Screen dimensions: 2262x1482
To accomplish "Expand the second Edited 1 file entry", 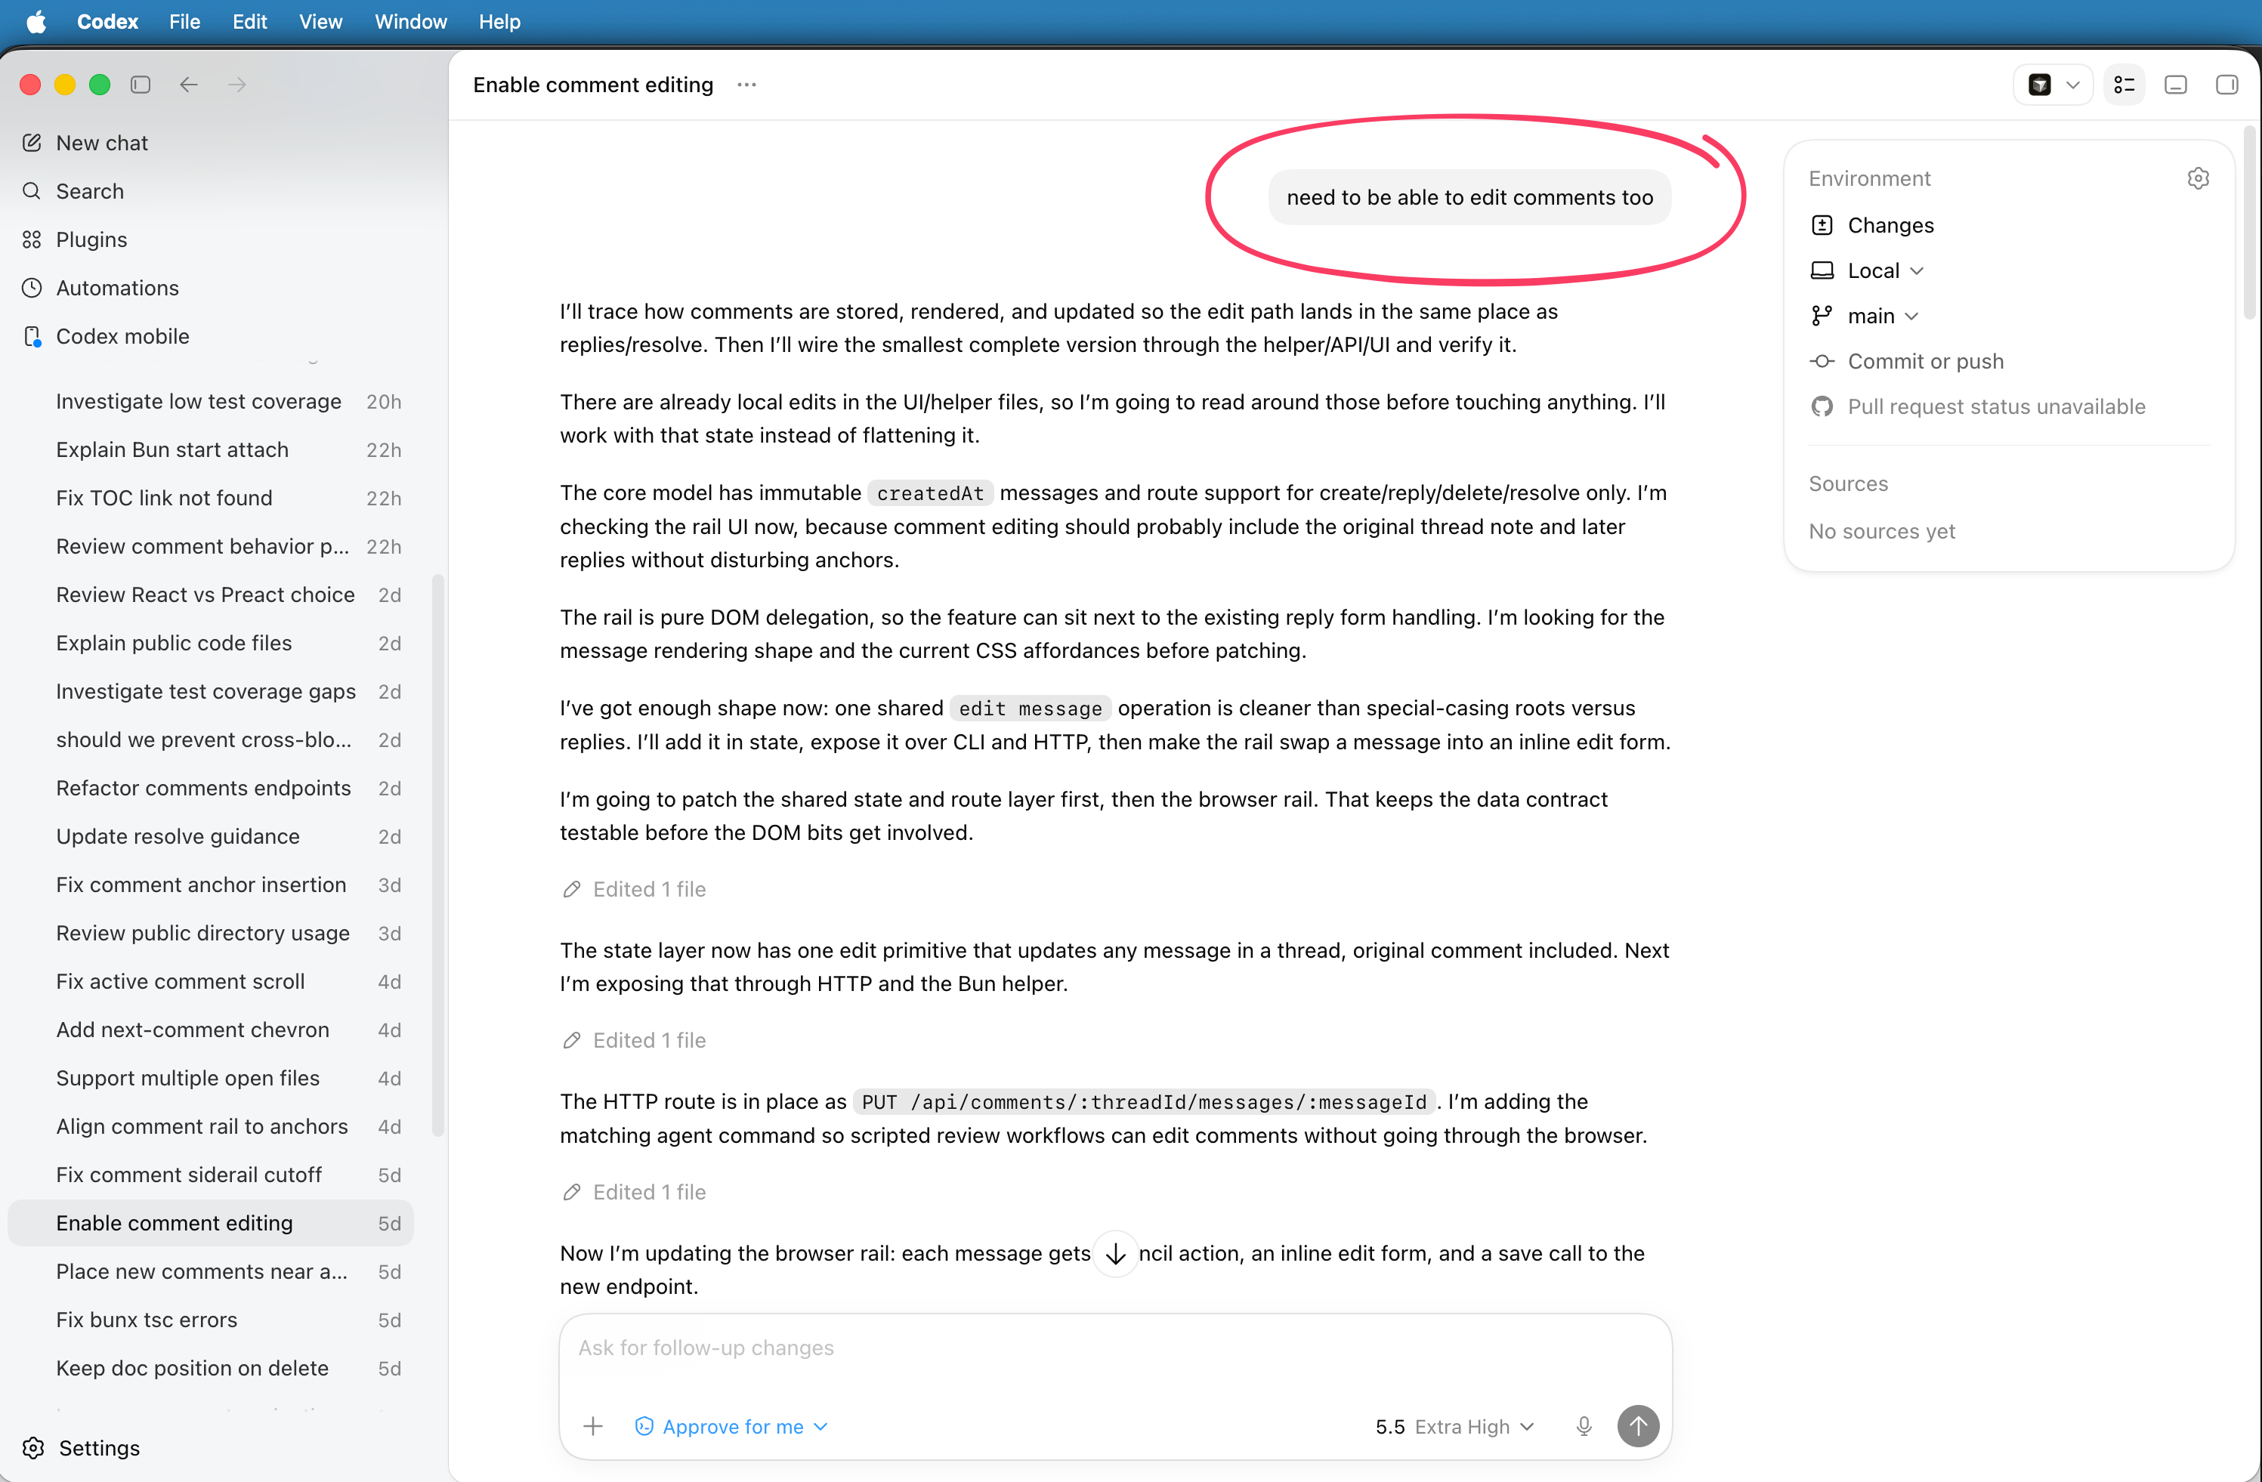I will [634, 1040].
